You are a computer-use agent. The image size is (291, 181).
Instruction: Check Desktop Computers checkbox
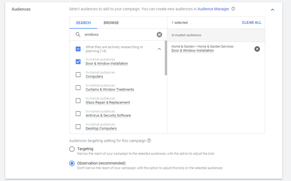(78, 126)
